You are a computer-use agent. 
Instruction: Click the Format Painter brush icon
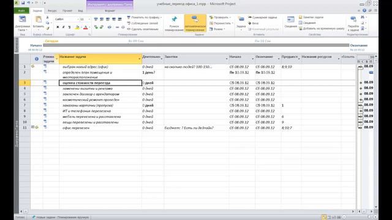point(48,28)
